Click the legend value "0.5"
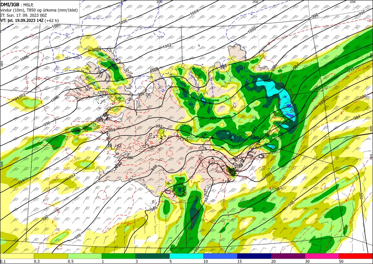Image resolution: width=373 pixels, height=264 pixels. pos(70,261)
